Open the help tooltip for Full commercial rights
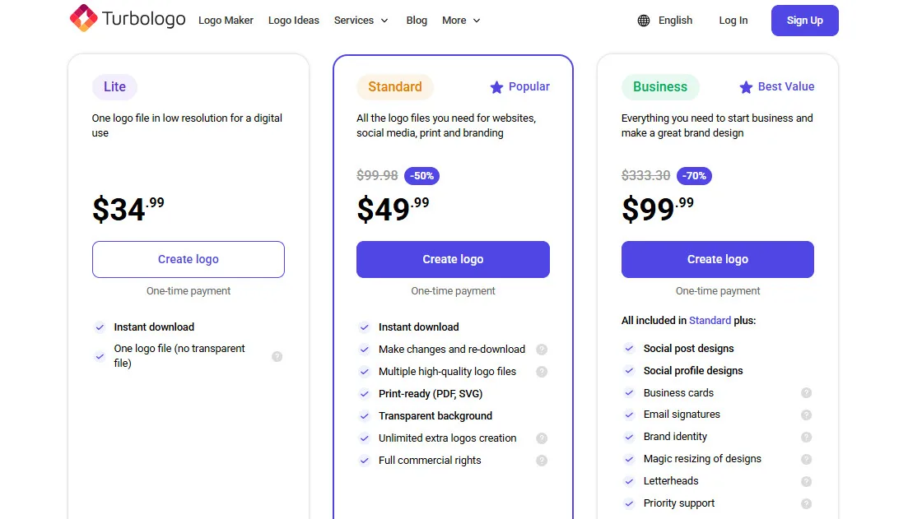The image size is (908, 519). 542,461
